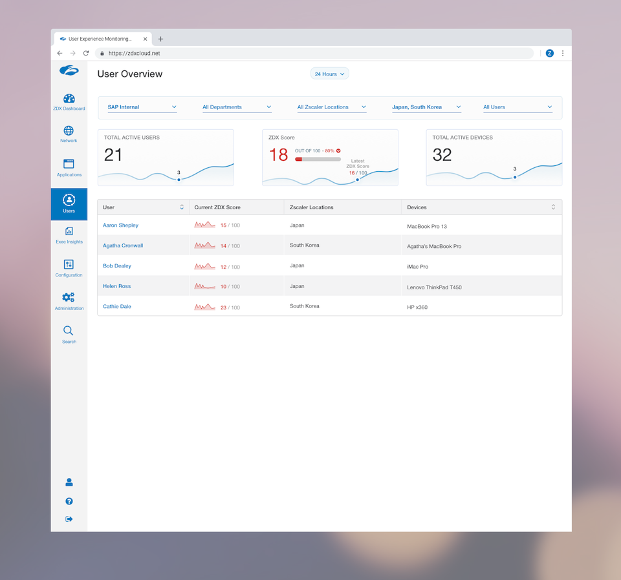Click the HP x360 device cell
621x580 pixels.
point(417,307)
